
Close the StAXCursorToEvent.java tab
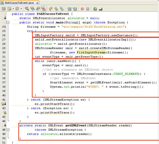pyautogui.click(x=37, y=3)
